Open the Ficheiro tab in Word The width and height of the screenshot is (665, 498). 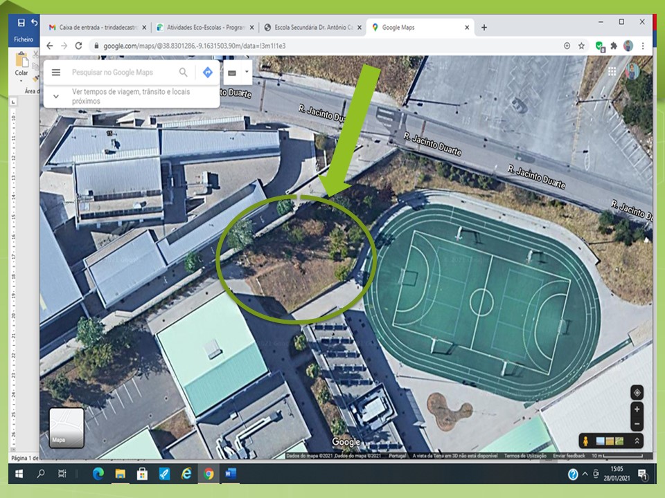click(x=24, y=39)
